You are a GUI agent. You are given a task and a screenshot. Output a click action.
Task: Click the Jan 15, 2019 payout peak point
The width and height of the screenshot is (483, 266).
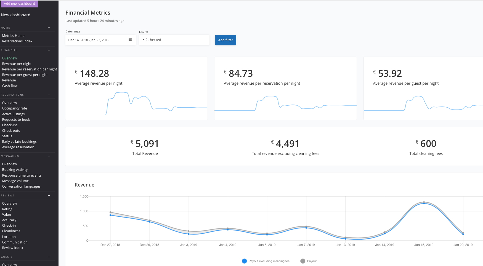[424, 202]
